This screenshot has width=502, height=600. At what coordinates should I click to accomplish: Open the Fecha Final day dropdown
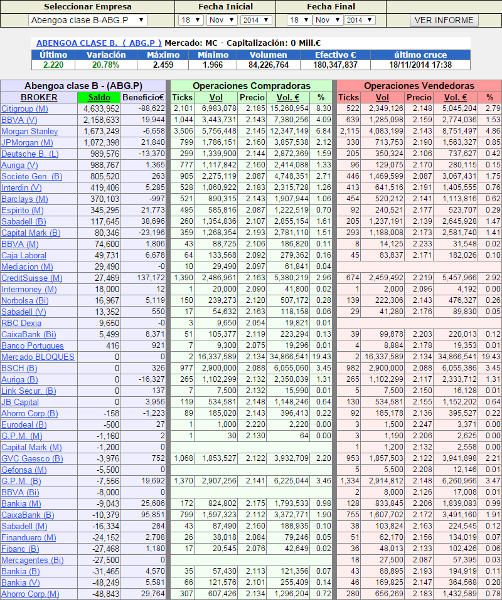299,20
